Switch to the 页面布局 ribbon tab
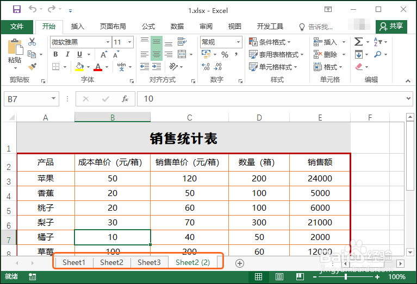Screen dimensions: 417x284 [113, 27]
